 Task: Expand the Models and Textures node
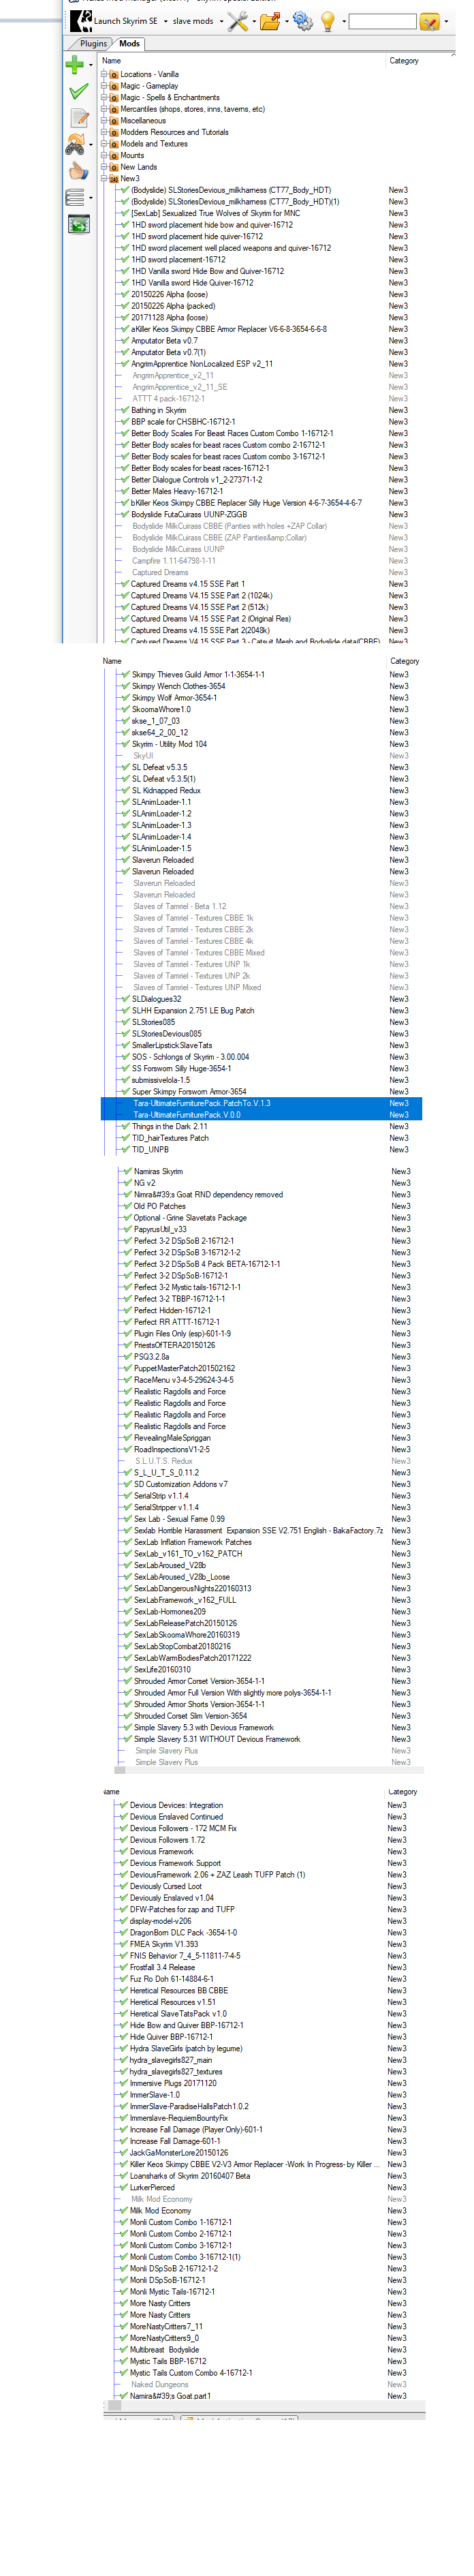tap(104, 144)
